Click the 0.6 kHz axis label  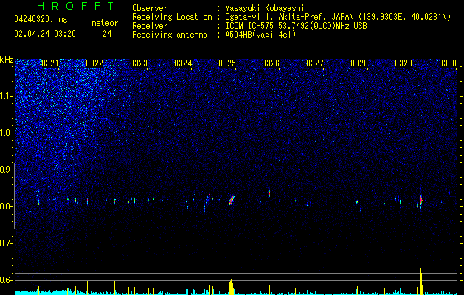click(x=7, y=280)
